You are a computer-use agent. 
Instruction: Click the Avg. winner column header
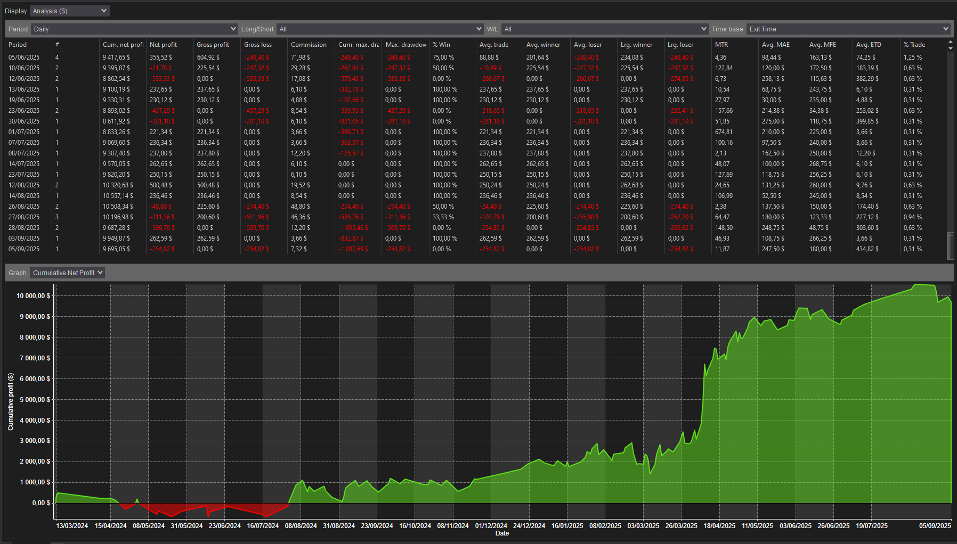pyautogui.click(x=546, y=45)
